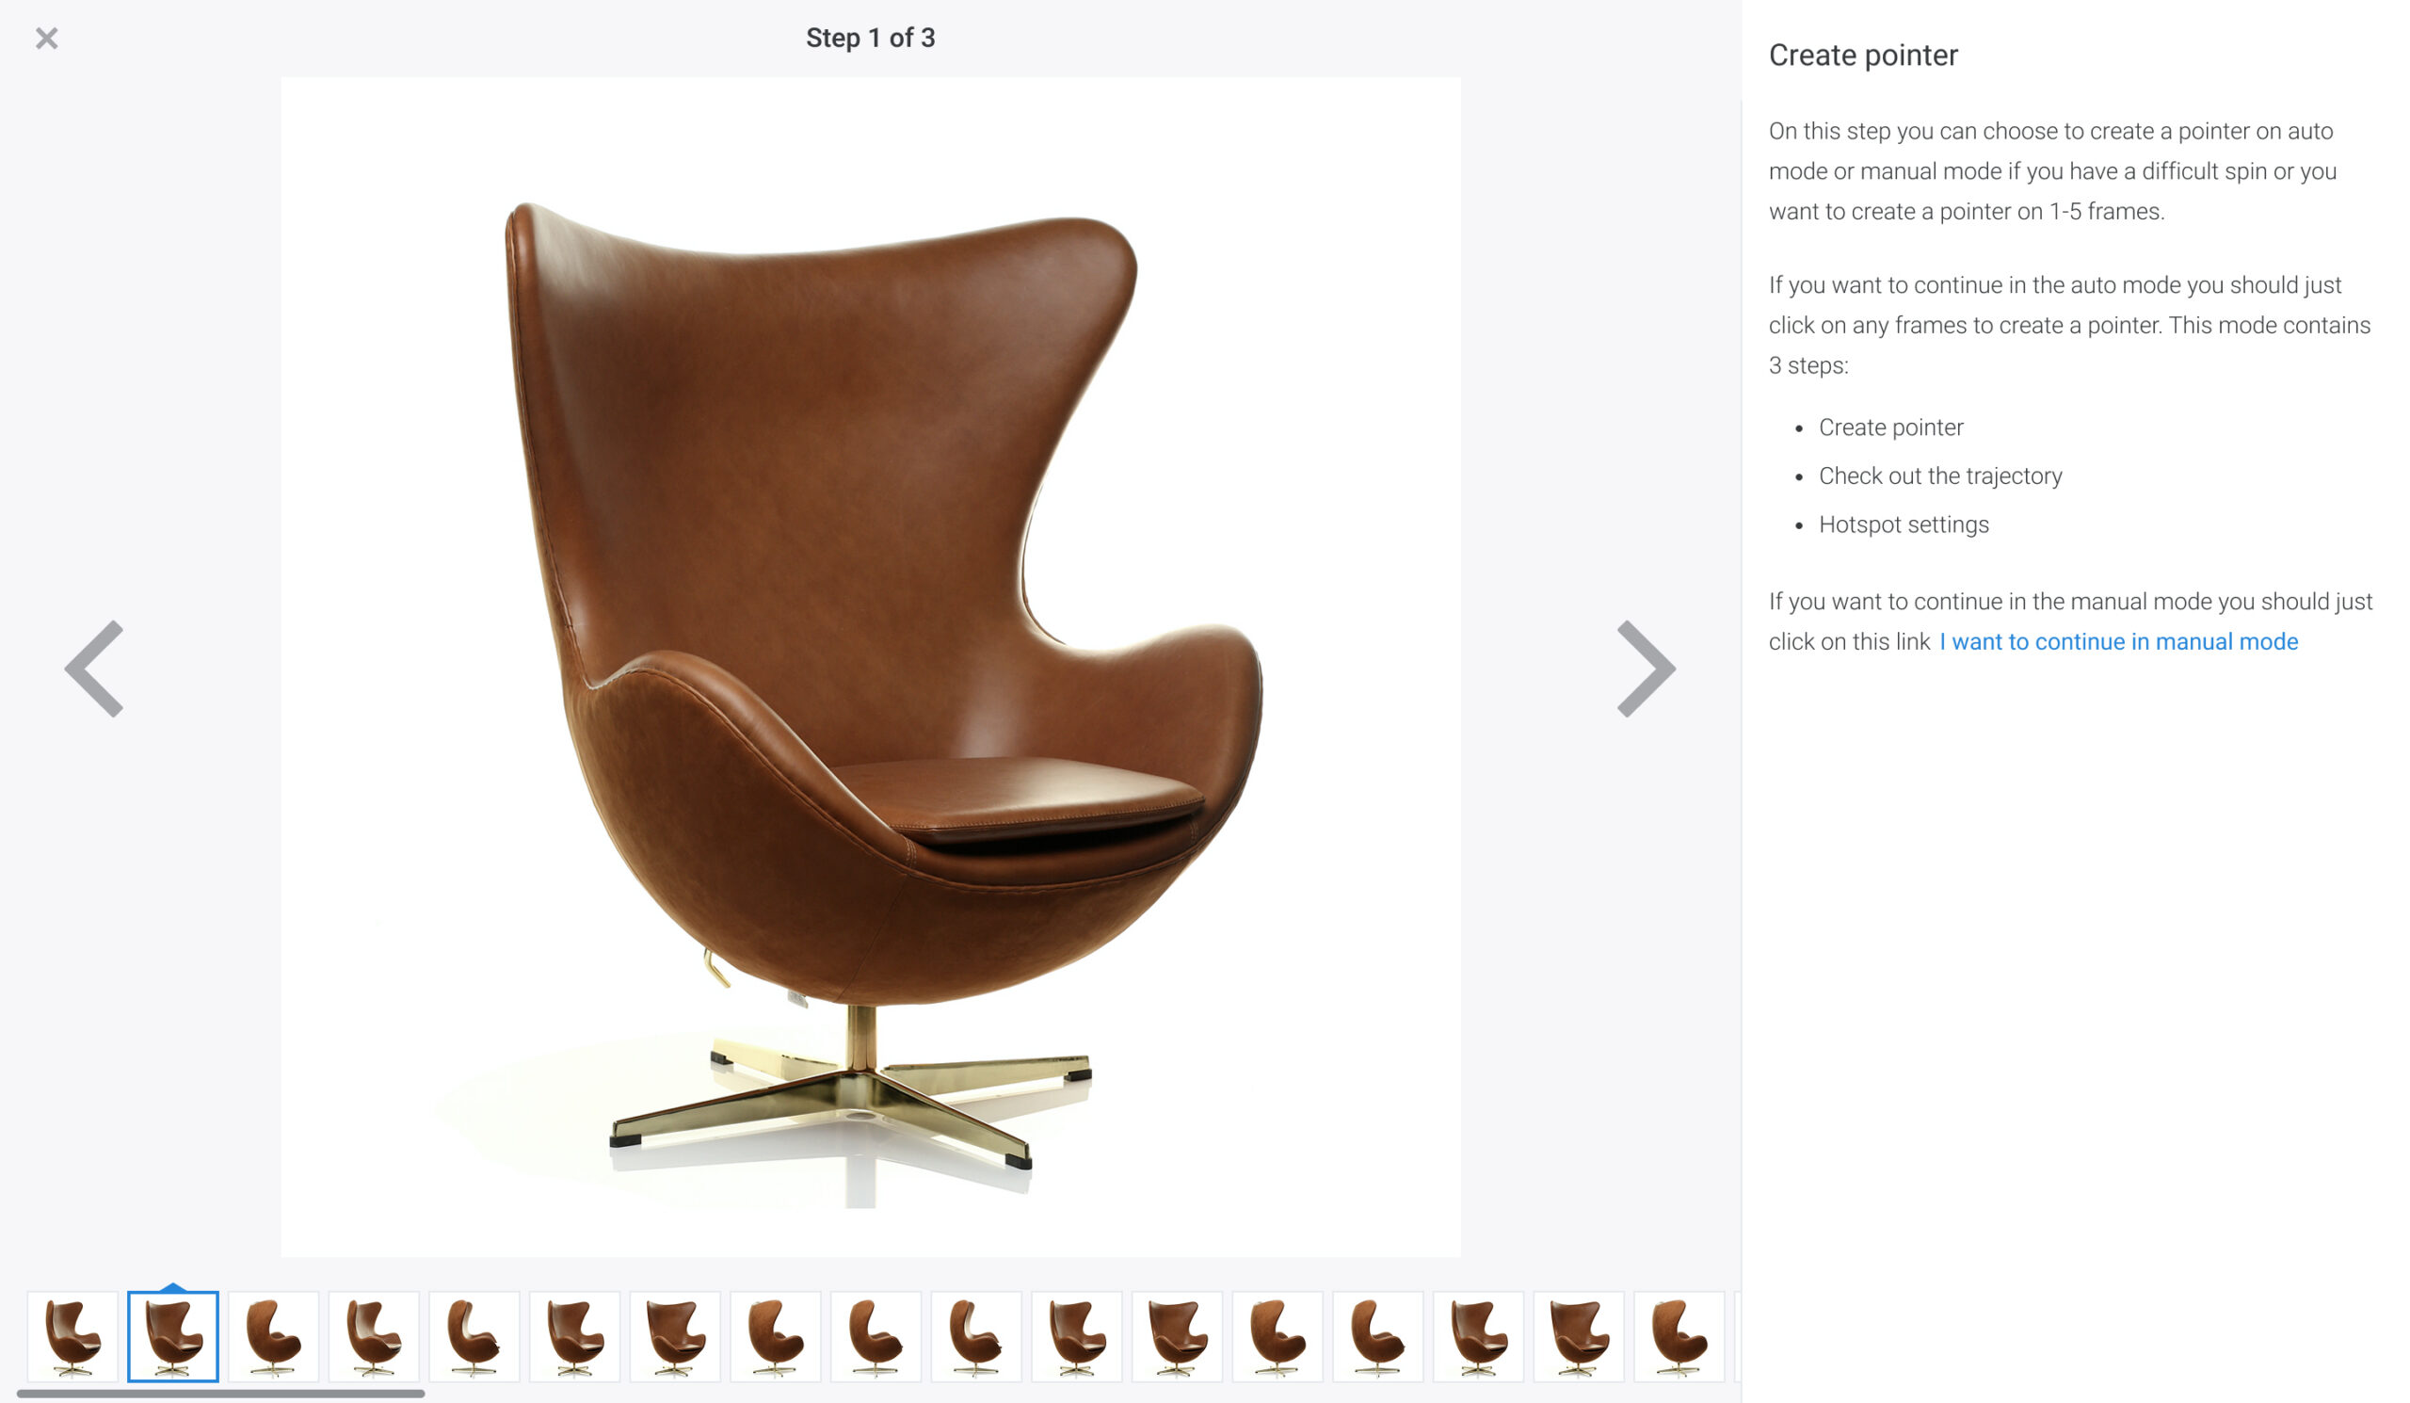Click the chair seat cushion to place pointer
This screenshot has width=2410, height=1403.
1019,792
